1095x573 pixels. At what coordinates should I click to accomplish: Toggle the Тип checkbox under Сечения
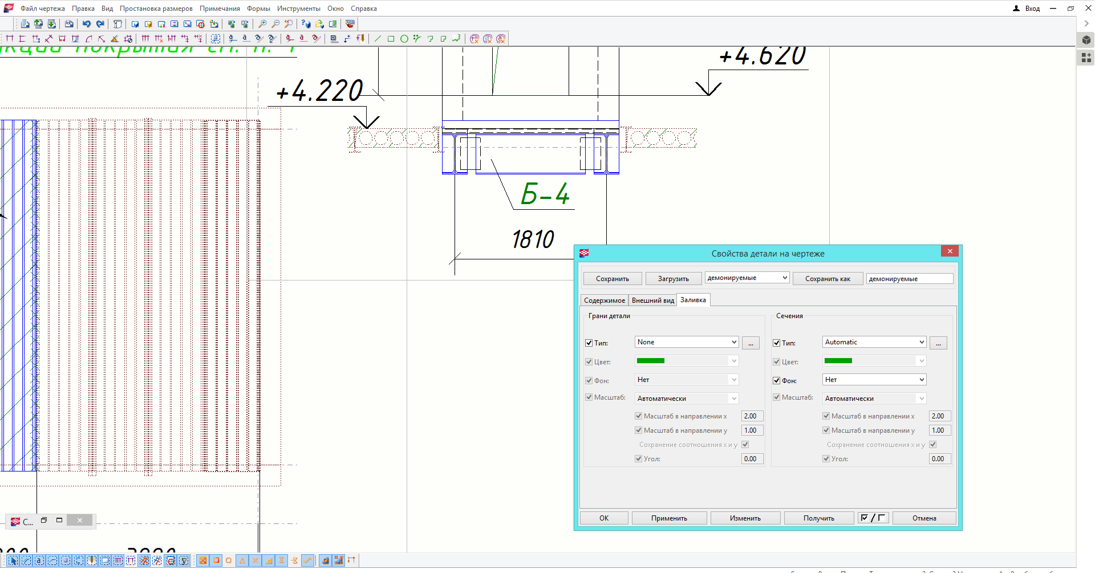click(x=776, y=343)
